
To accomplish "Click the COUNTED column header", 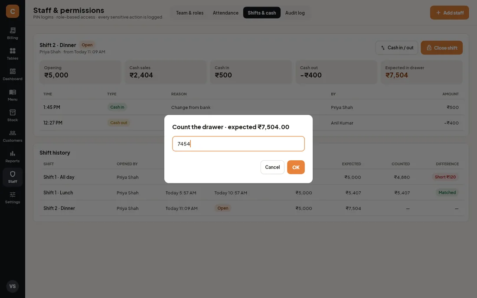I will click(401, 164).
